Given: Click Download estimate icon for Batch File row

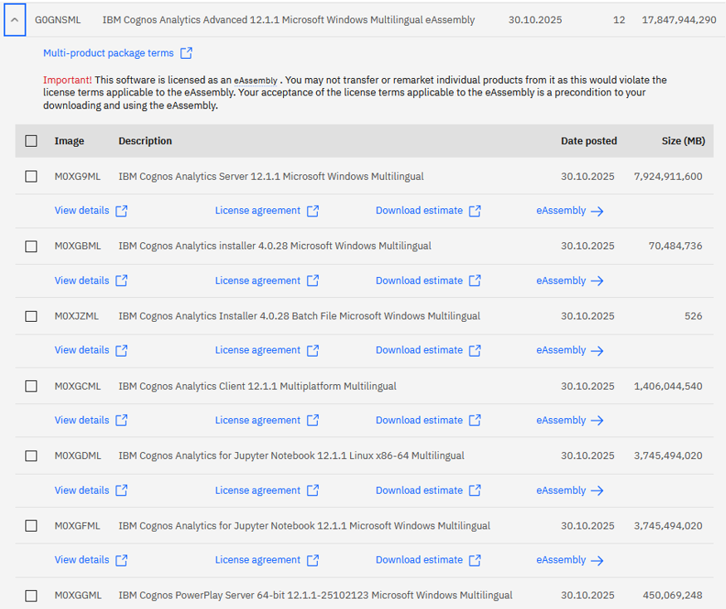Looking at the screenshot, I should coord(475,351).
